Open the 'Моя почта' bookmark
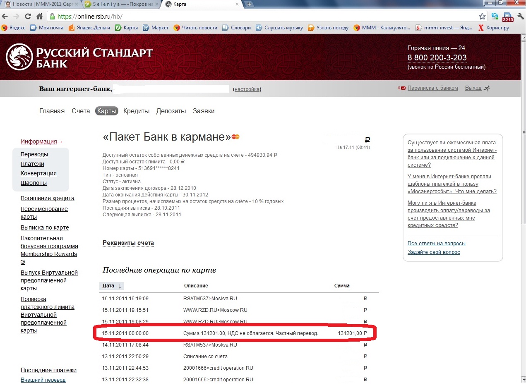 coord(47,28)
